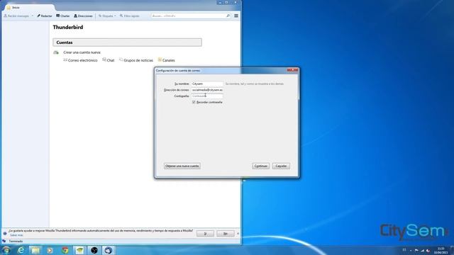Image resolution: width=454 pixels, height=255 pixels.
Task: Focus the global search box
Action: coord(188,16)
